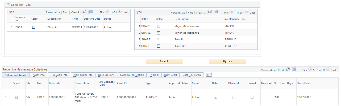Show previous row arrow in Type grid
Screen dimensions: 341x106
pyautogui.click(x=232, y=12)
